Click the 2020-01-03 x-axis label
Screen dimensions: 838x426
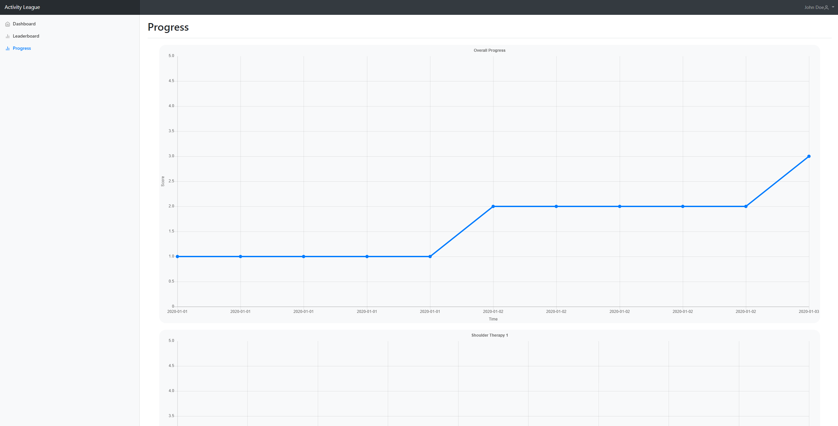[809, 312]
